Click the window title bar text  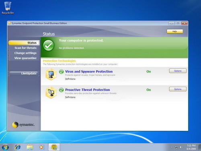tap(39, 23)
